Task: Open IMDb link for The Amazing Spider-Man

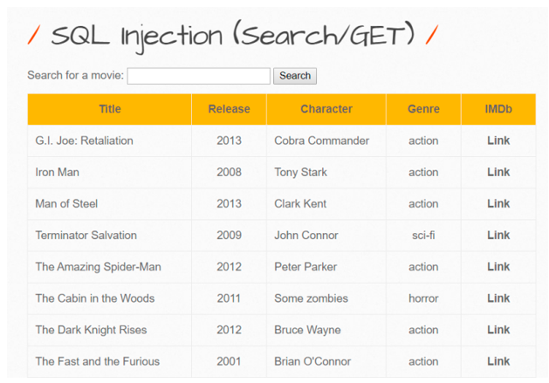Action: click(498, 266)
